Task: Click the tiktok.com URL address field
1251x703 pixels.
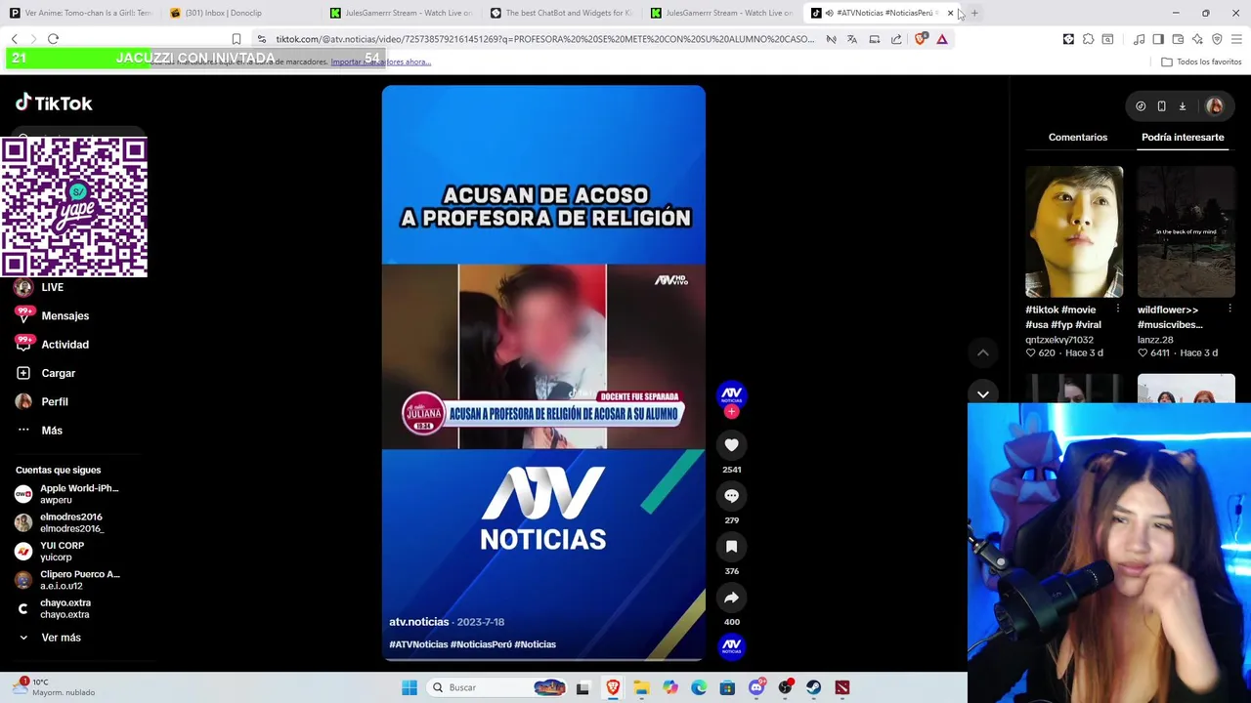Action: click(x=544, y=39)
